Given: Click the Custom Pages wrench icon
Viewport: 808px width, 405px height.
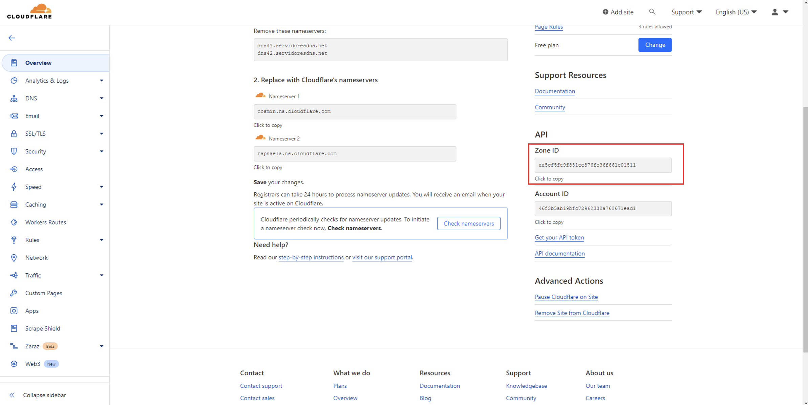Looking at the screenshot, I should [14, 293].
